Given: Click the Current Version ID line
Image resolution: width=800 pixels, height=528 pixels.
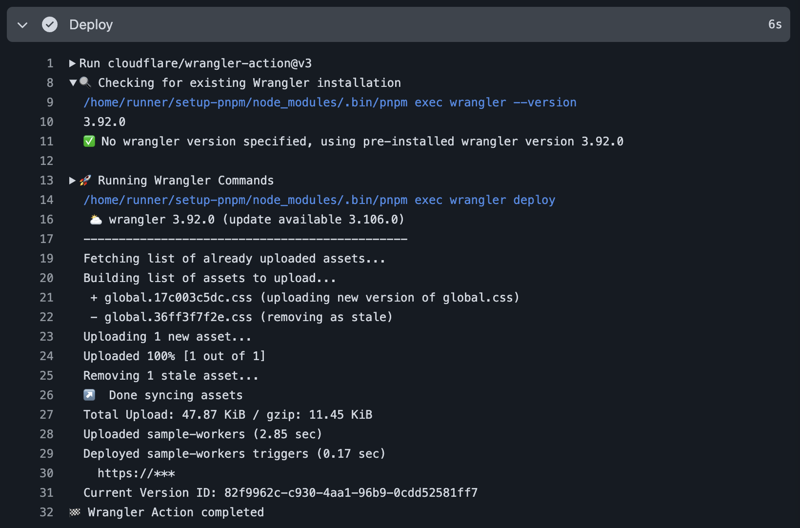Looking at the screenshot, I should pos(280,493).
